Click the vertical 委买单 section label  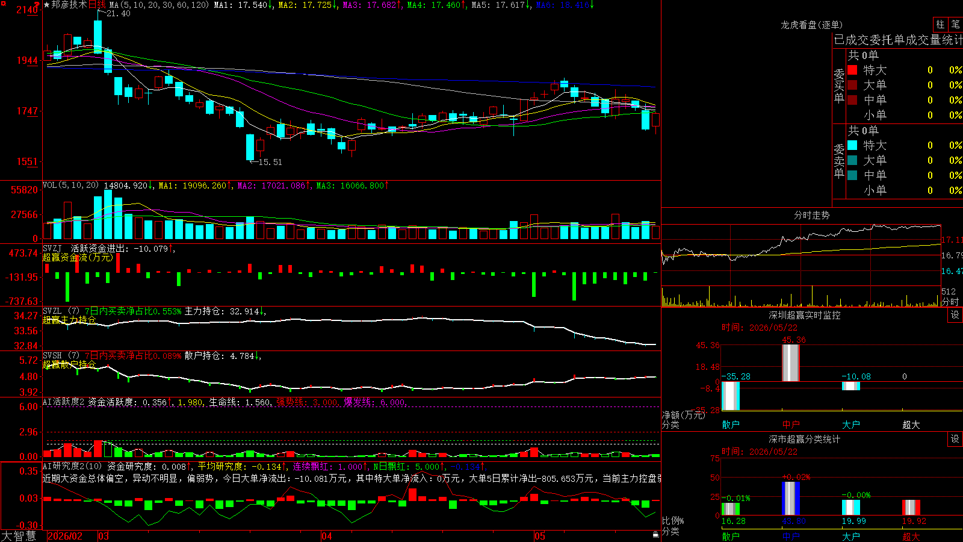[839, 86]
